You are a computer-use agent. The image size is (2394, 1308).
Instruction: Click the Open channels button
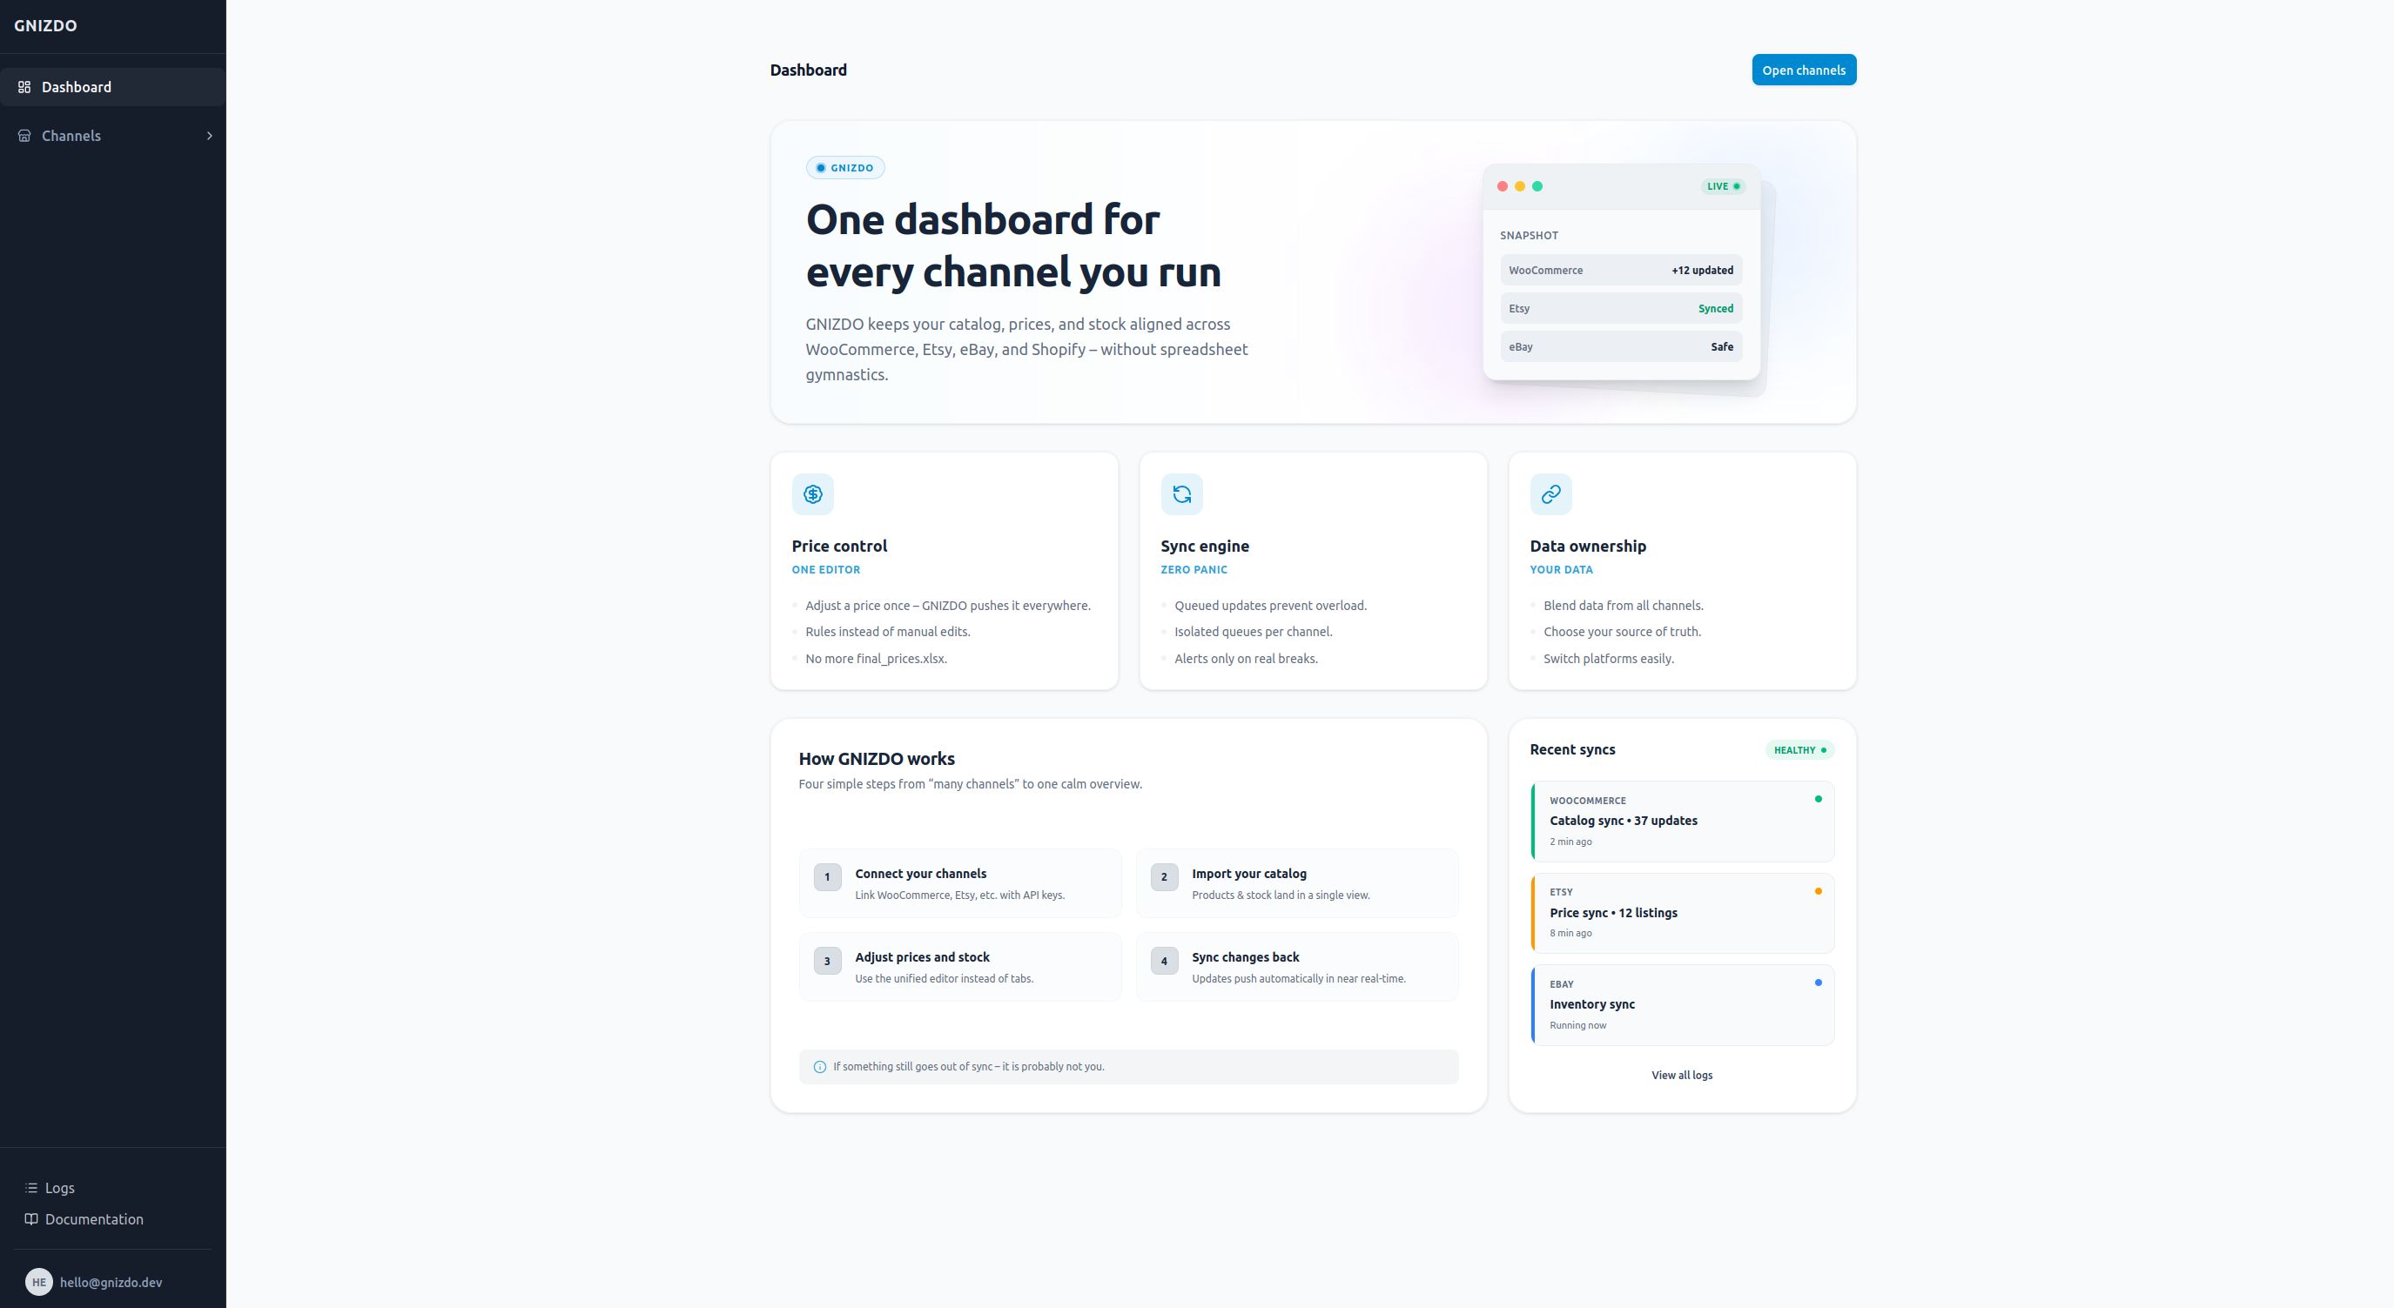tap(1803, 70)
